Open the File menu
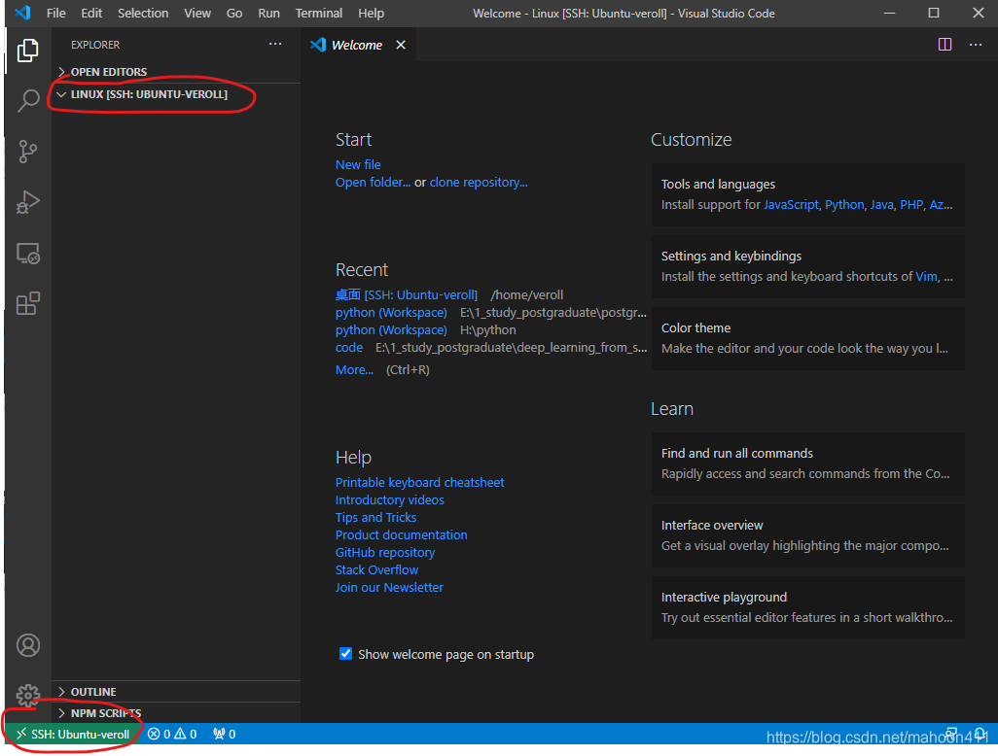Viewport: 998px width, 756px height. coord(56,13)
